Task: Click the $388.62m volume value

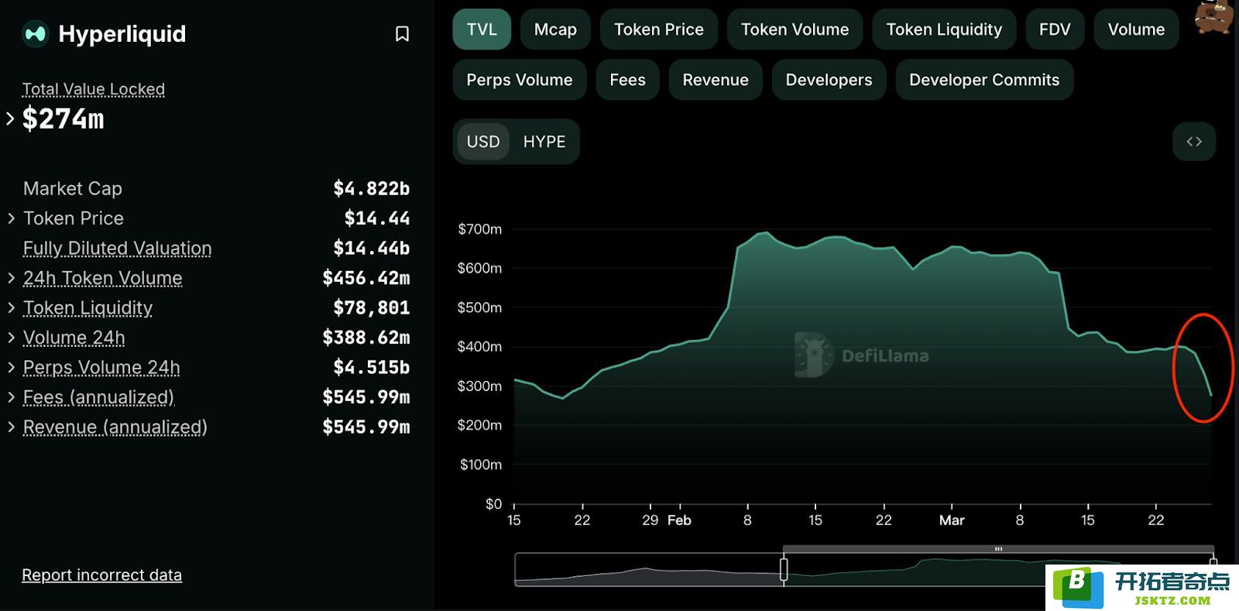Action: [x=366, y=338]
